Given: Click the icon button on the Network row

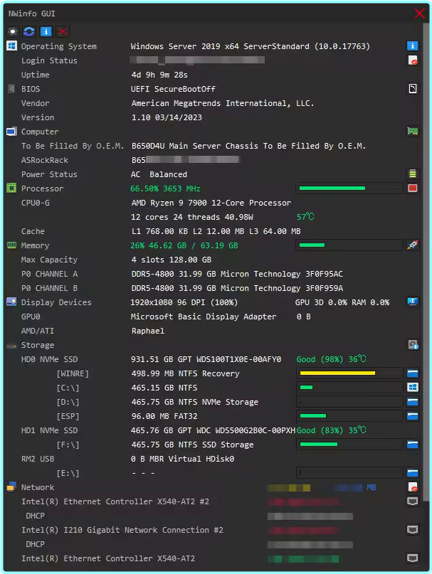Looking at the screenshot, I should pyautogui.click(x=412, y=487).
